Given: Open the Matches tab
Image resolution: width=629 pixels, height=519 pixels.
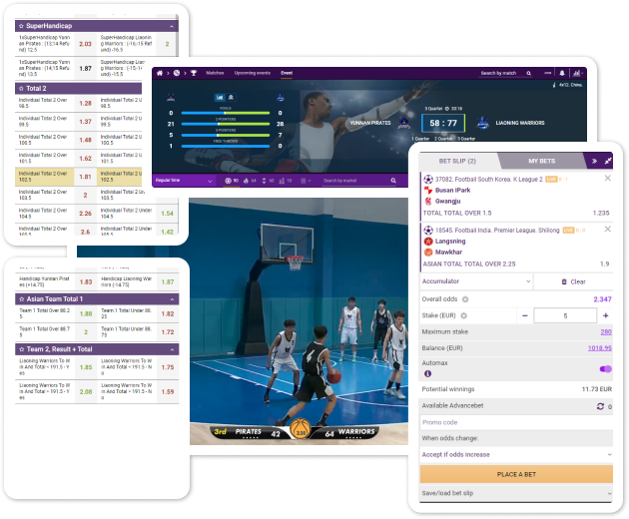Looking at the screenshot, I should point(215,73).
